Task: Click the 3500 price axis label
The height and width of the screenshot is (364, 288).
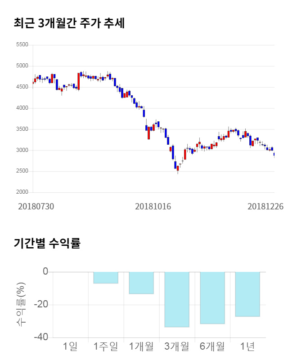Action: (x=22, y=129)
